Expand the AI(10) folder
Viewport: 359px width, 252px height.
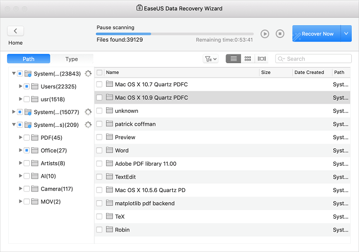21,176
